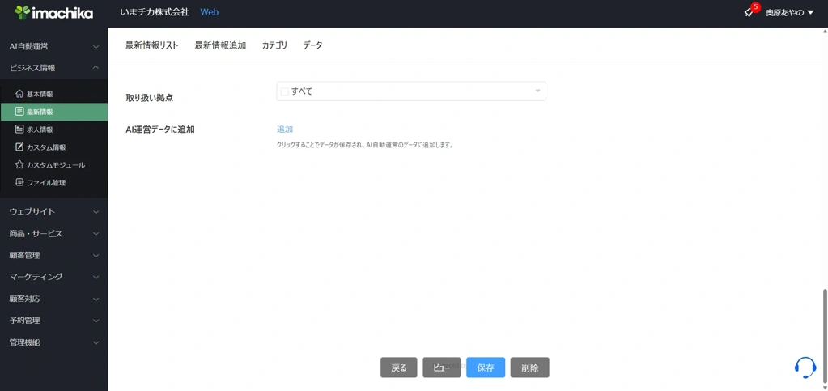Click the 追加 link for AI運営データ
Viewport: 828px width, 391px height.
(285, 129)
